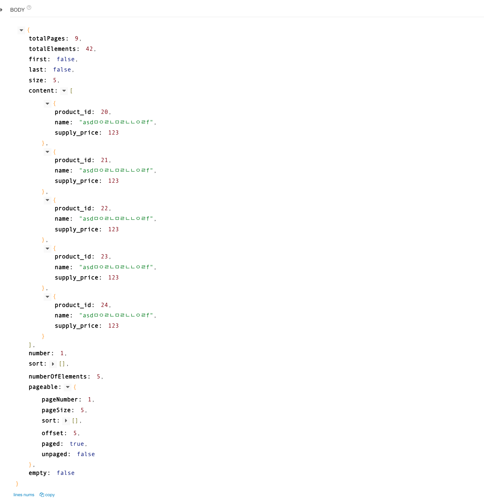Collapse the root JSON object

(x=21, y=30)
